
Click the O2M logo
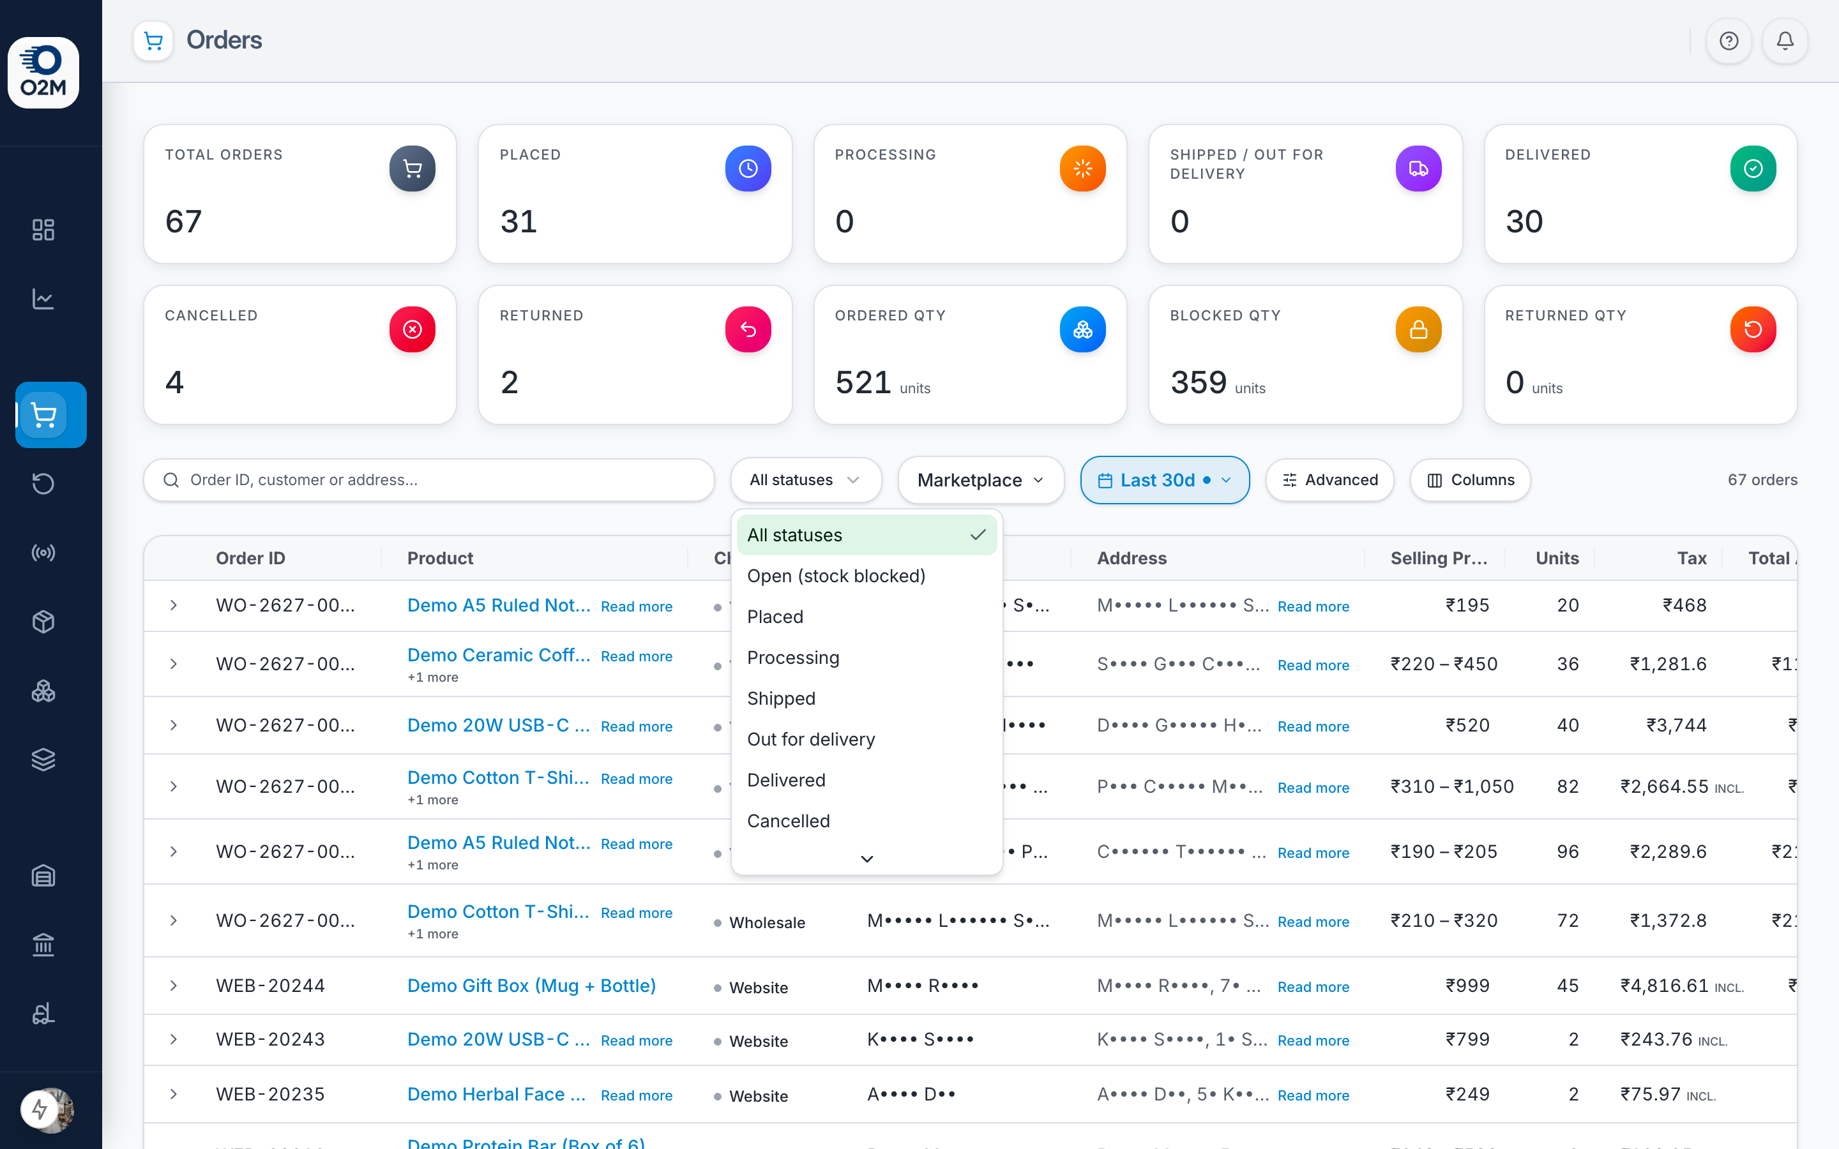43,73
